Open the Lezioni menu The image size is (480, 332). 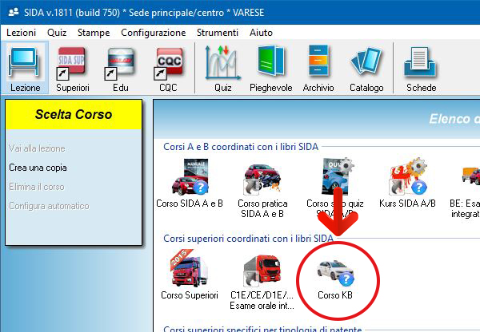[22, 33]
